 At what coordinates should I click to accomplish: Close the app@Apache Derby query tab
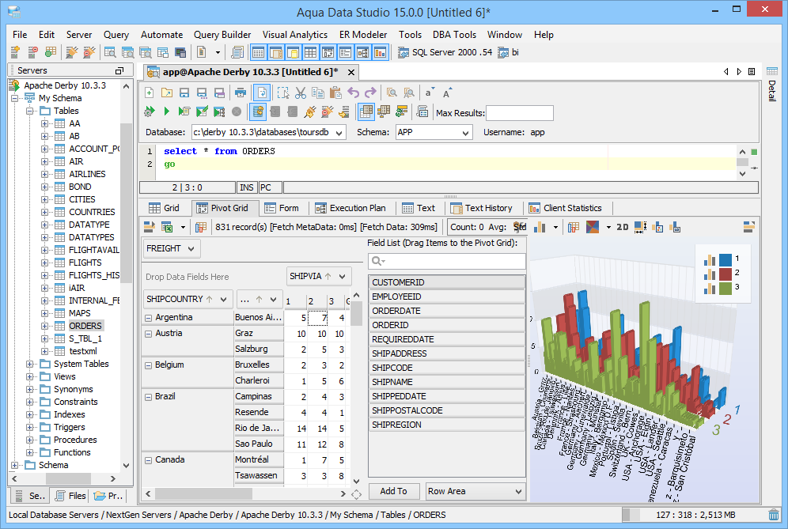point(351,72)
